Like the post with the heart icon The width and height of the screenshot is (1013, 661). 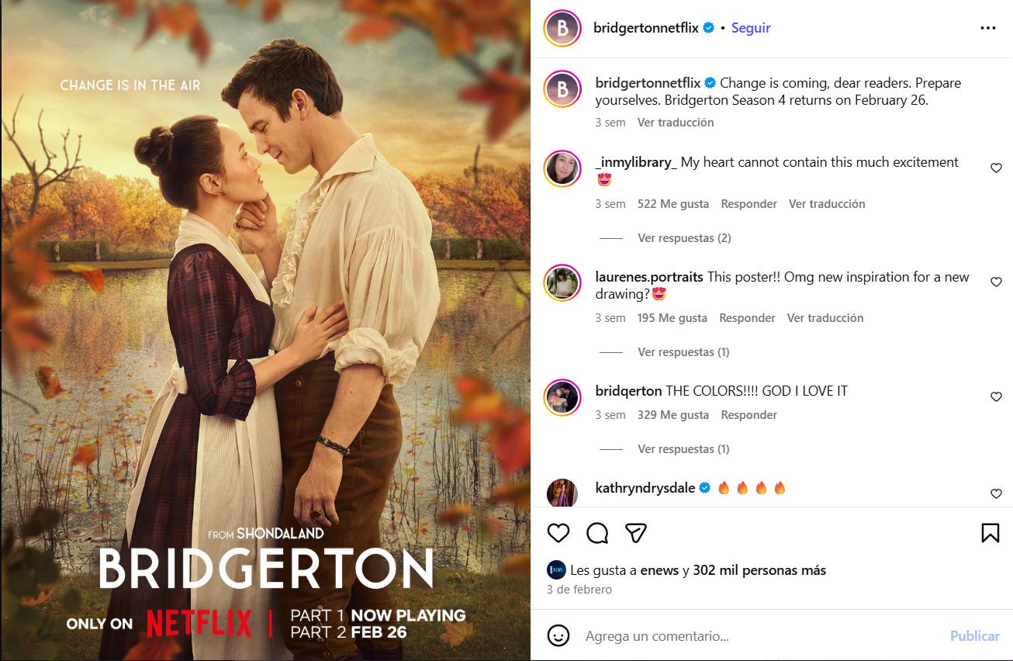point(558,533)
